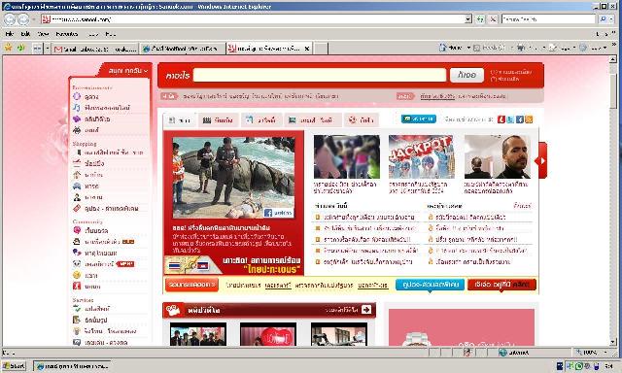
Task: Select the first radio option beside search button
Action: (493, 72)
